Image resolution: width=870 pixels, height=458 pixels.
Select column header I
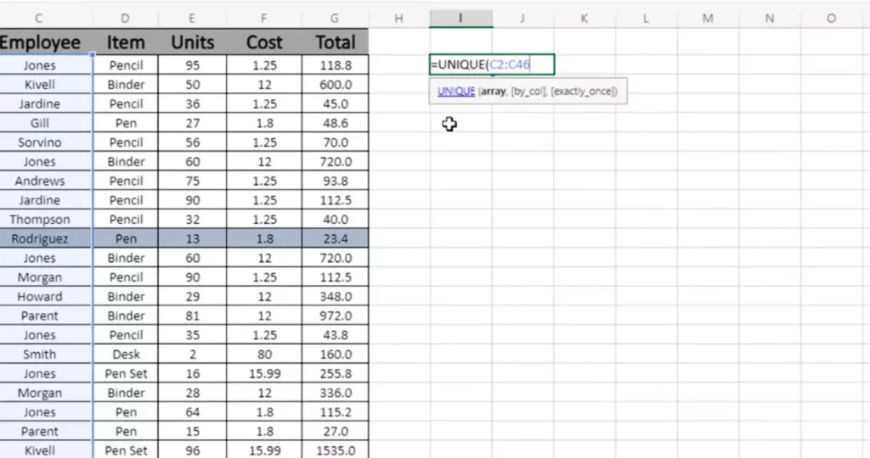[x=460, y=19]
